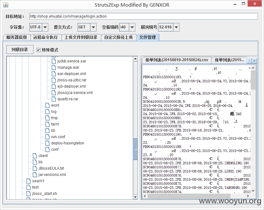This screenshot has width=264, height=210.
Task: Switch to the 自定义路径上传 tab
Action: pyautogui.click(x=119, y=37)
